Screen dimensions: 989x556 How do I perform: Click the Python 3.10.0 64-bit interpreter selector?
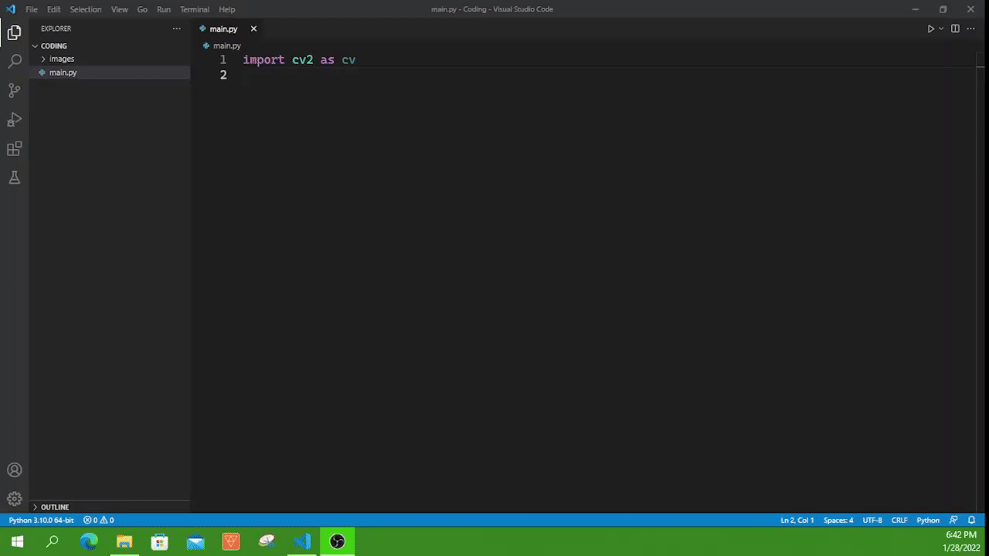40,520
